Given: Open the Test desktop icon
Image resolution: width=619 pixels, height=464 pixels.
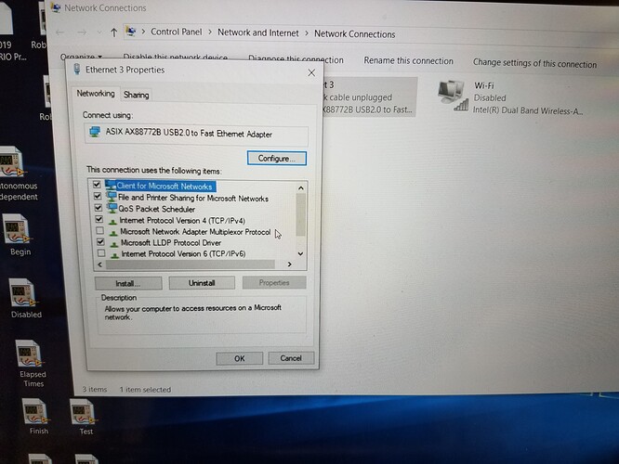Looking at the screenshot, I should coord(84,418).
